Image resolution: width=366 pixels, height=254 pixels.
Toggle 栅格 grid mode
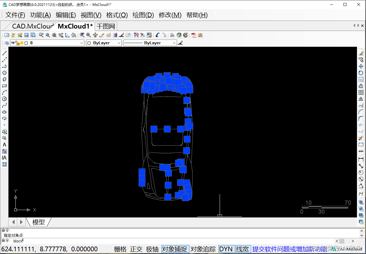[120, 249]
